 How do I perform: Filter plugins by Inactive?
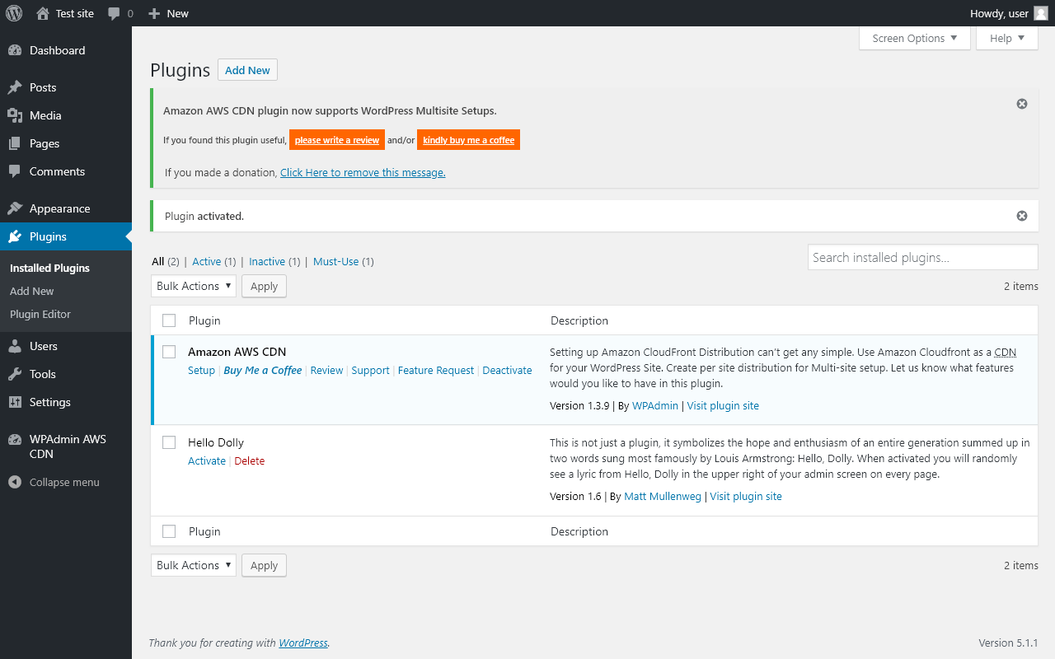(267, 261)
